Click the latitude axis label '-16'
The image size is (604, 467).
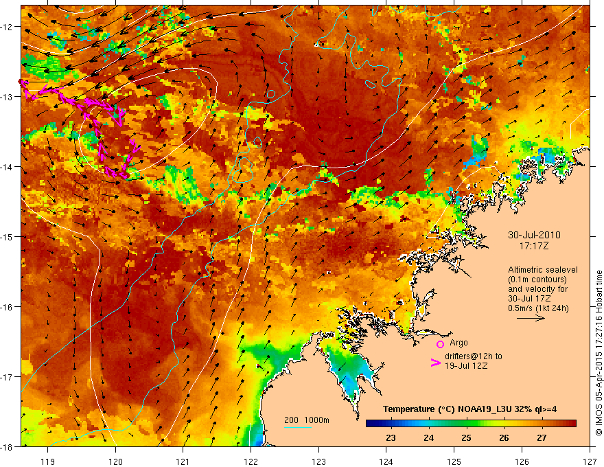(8, 307)
